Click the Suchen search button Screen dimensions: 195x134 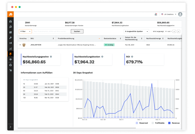click(x=77, y=31)
